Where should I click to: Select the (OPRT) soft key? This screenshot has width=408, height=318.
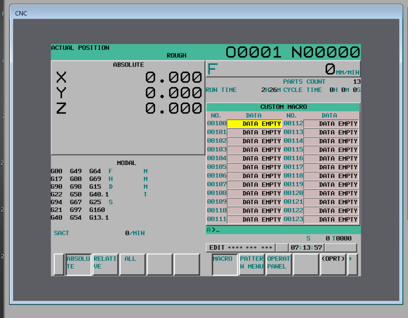(x=333, y=264)
